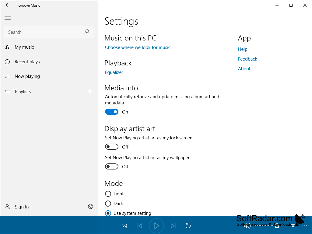Click the 'Mode' heading
Viewport: 312px width, 234px height.
pyautogui.click(x=114, y=183)
